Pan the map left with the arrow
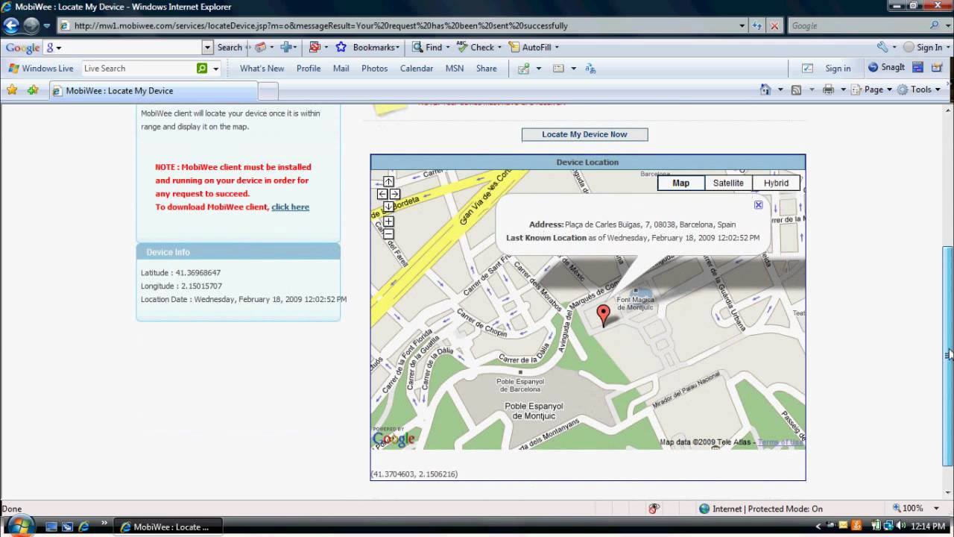Image resolution: width=954 pixels, height=537 pixels. coord(382,194)
